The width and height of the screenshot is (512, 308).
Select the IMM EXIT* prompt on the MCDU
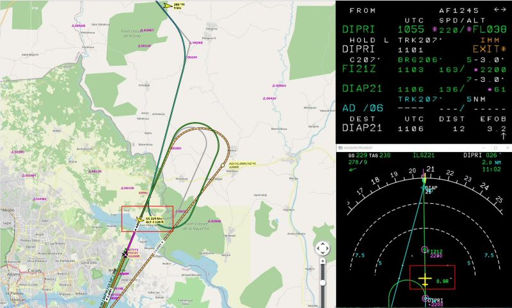click(x=490, y=45)
